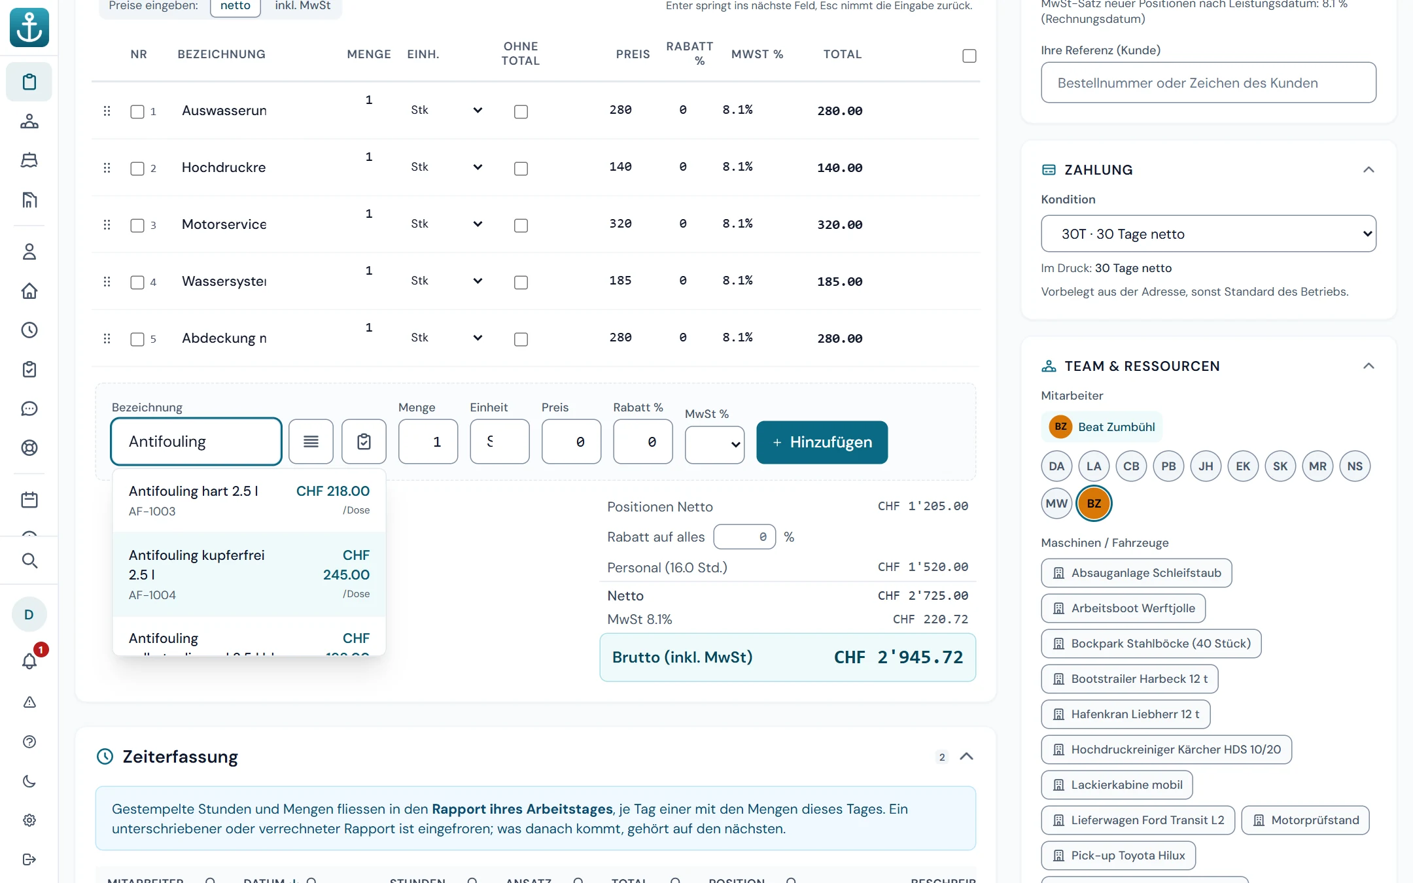
Task: Click the logout icon in sidebar
Action: 29,859
